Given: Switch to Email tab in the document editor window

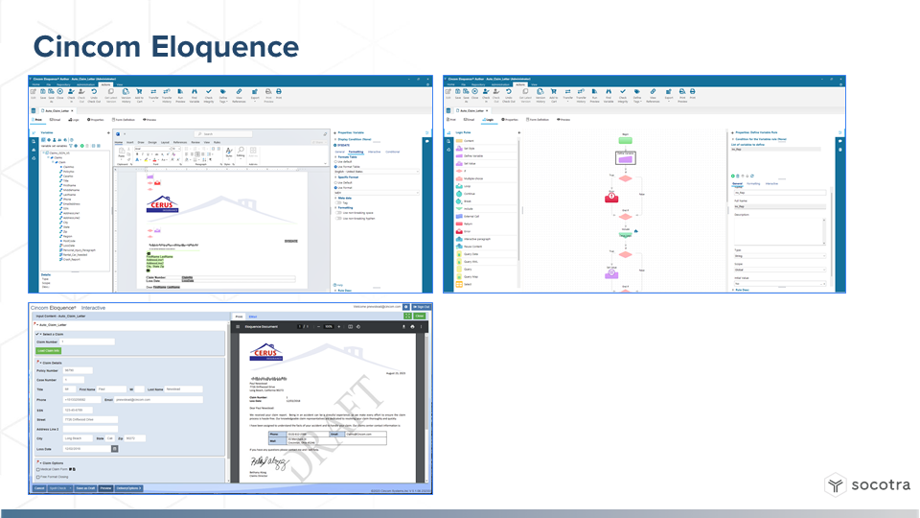Looking at the screenshot, I should tap(56, 120).
